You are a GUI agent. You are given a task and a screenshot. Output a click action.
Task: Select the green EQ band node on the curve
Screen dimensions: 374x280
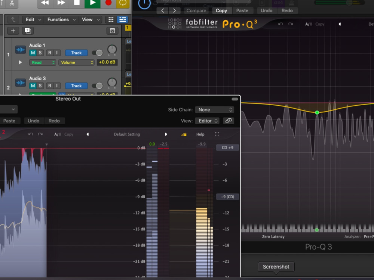[317, 112]
